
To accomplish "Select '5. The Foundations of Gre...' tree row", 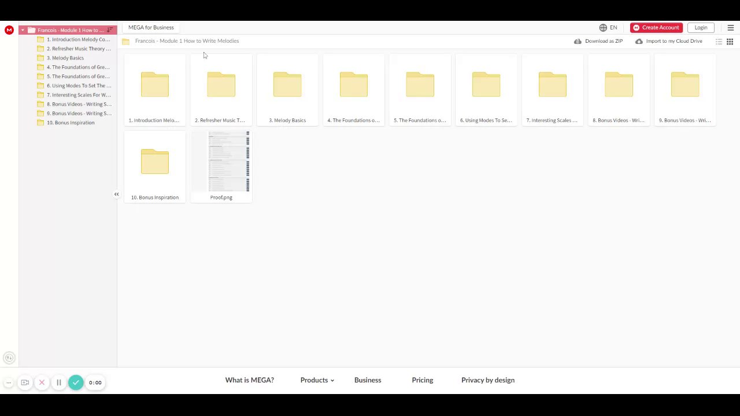I will pos(78,76).
